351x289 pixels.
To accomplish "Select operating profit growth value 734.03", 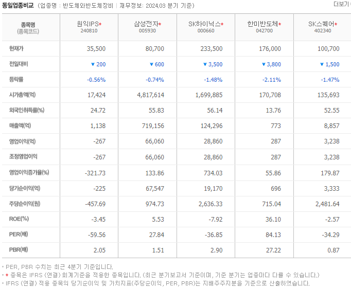I will pos(213,173).
